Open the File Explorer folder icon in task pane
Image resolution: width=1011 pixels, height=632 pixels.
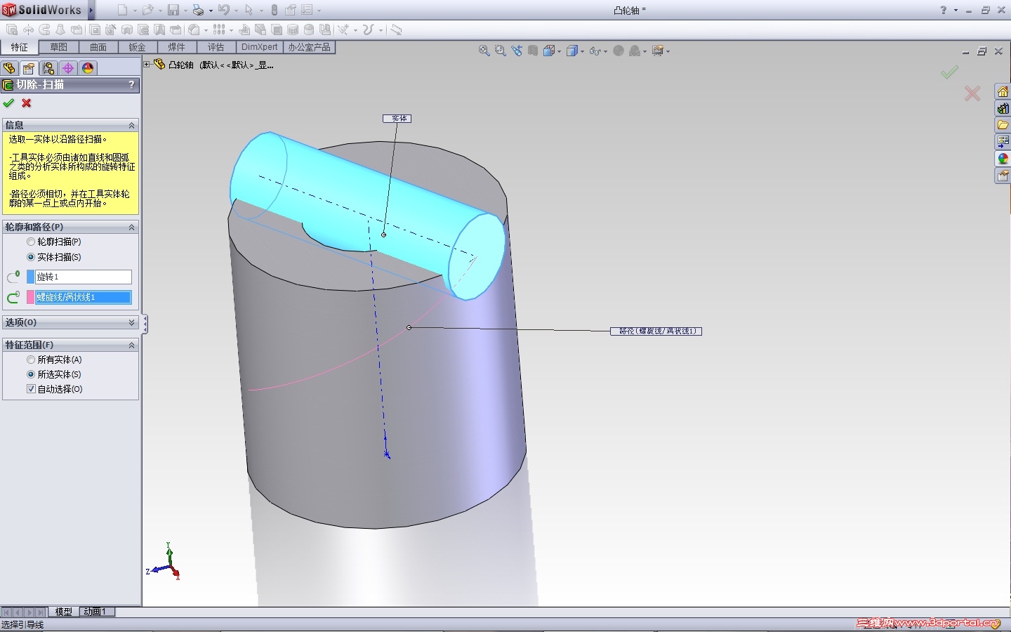point(1003,125)
